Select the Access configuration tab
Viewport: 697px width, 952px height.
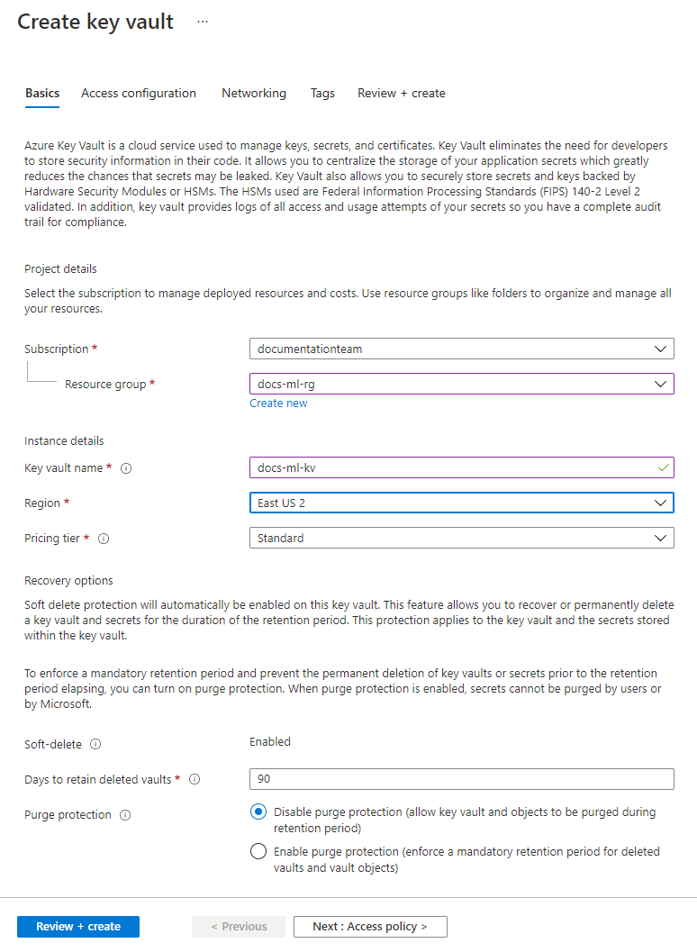(138, 93)
